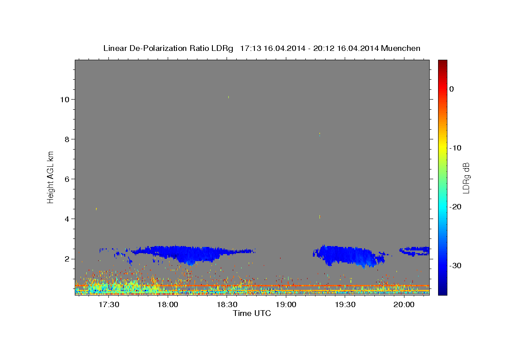531x354 pixels.
Task: Click the height tick label 2
Action: click(67, 259)
